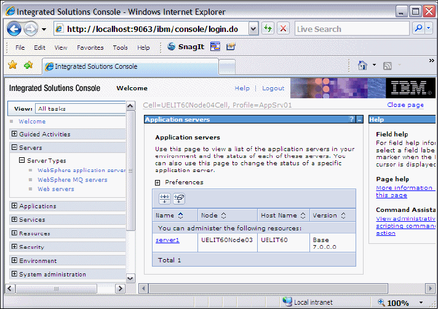This screenshot has height=309, width=438.
Task: Click the browser Back arrow button
Action: pyautogui.click(x=14, y=29)
